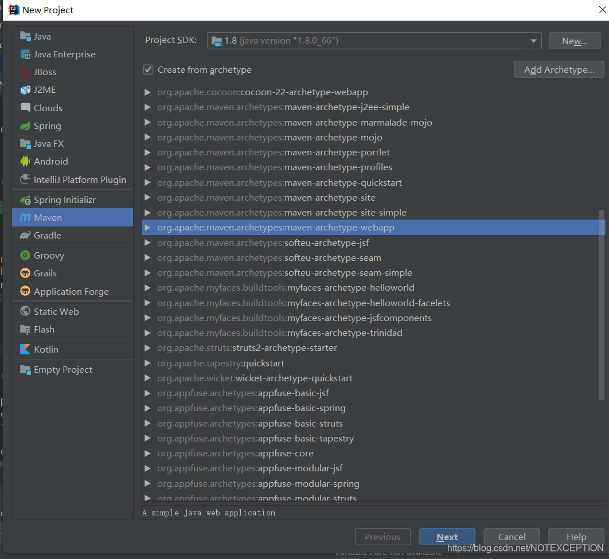Viewport: 609px width, 559px height.
Task: Expand appfuse-basic-spring arrow
Action: (x=147, y=408)
